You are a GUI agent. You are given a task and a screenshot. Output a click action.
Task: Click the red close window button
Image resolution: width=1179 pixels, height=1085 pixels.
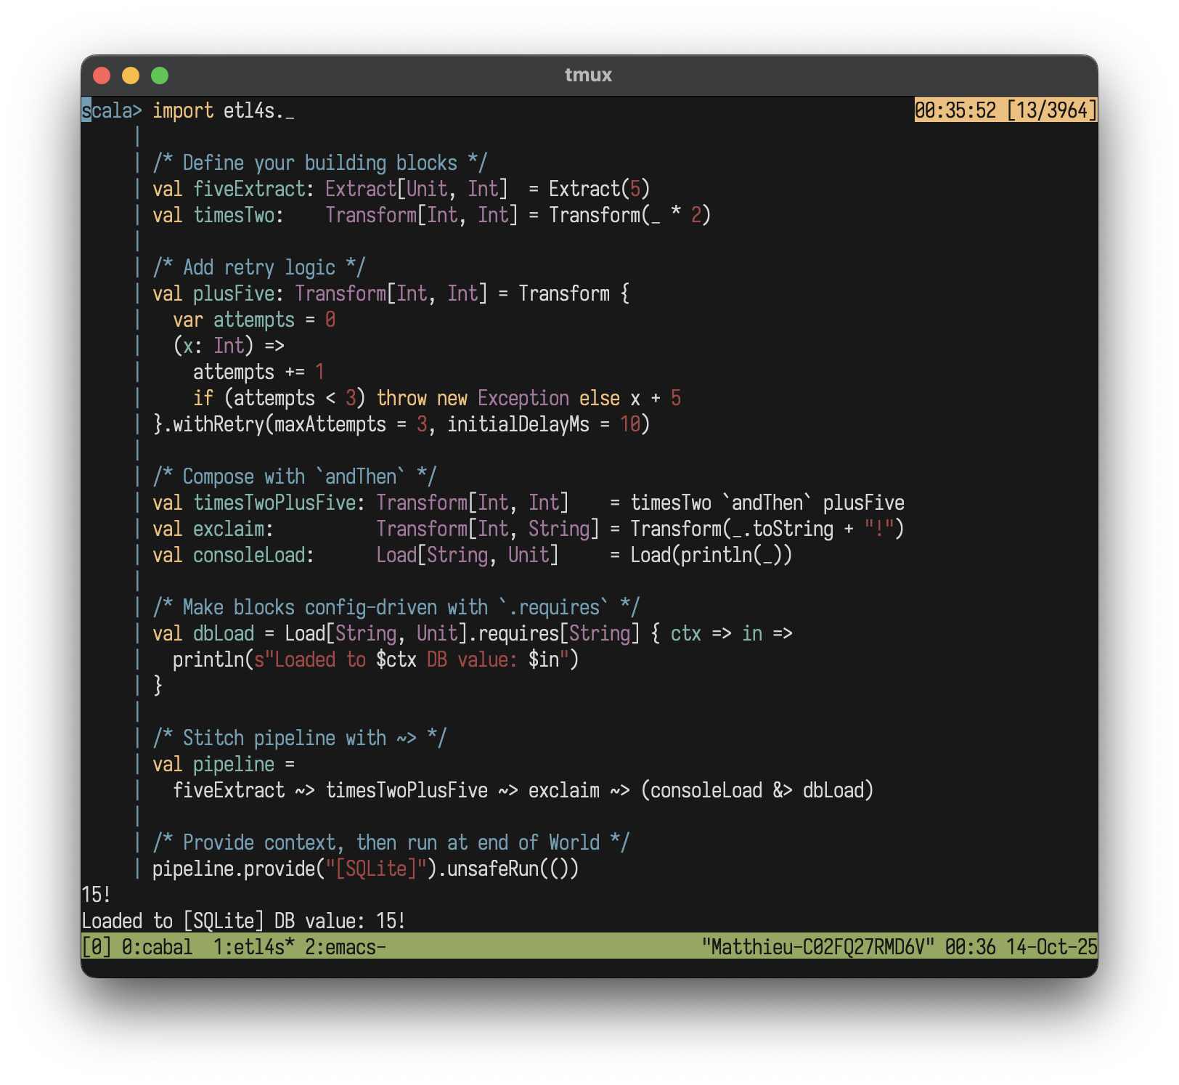coord(102,76)
